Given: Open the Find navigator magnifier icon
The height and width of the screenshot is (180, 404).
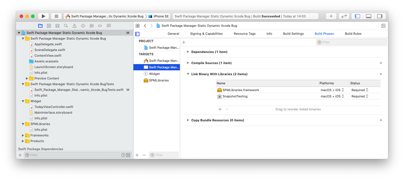Looking at the screenshot, I should point(66,26).
